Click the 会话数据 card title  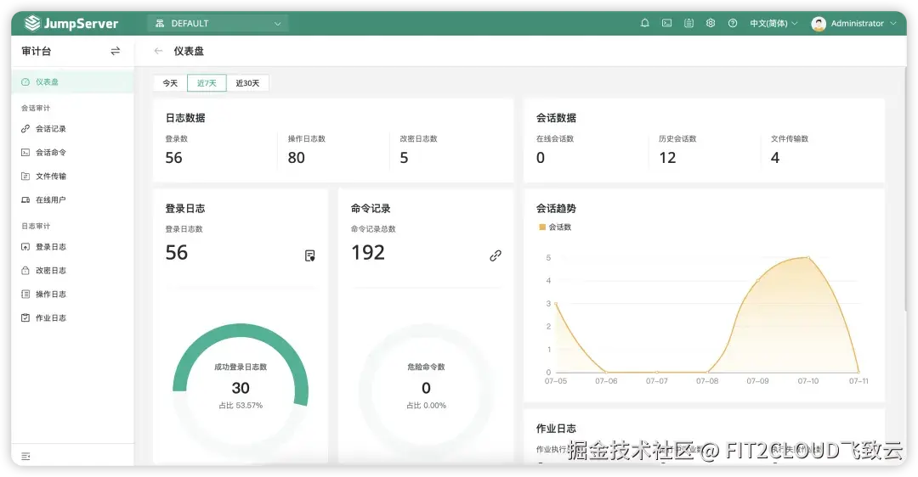click(x=556, y=118)
